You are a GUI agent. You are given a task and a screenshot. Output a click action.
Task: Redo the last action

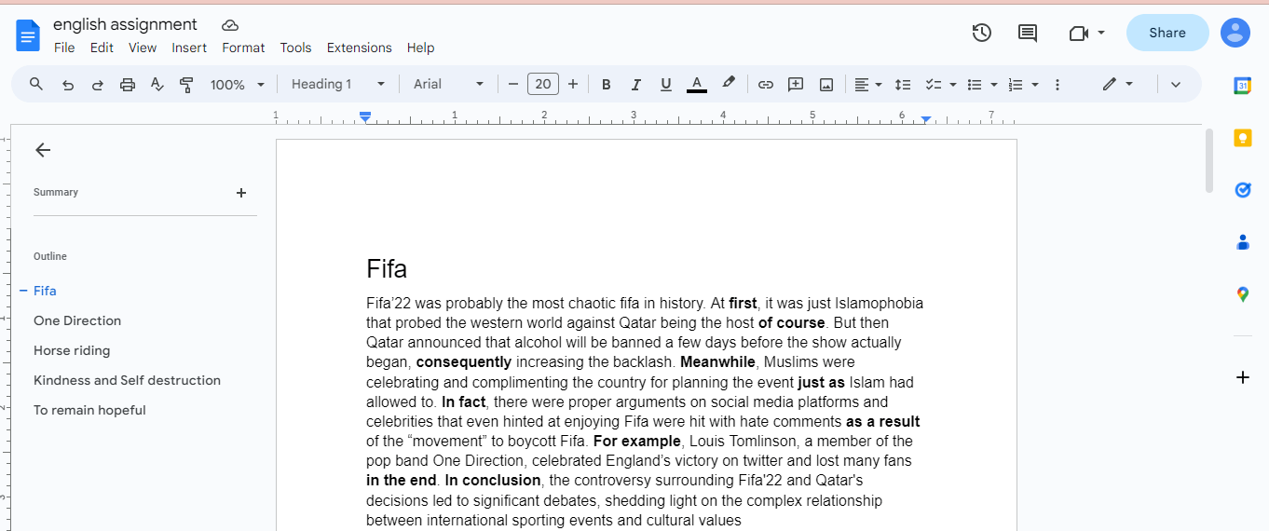(x=97, y=85)
